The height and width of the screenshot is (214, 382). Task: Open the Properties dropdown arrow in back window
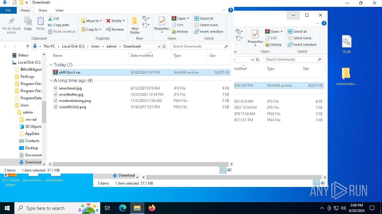[x=255, y=45]
